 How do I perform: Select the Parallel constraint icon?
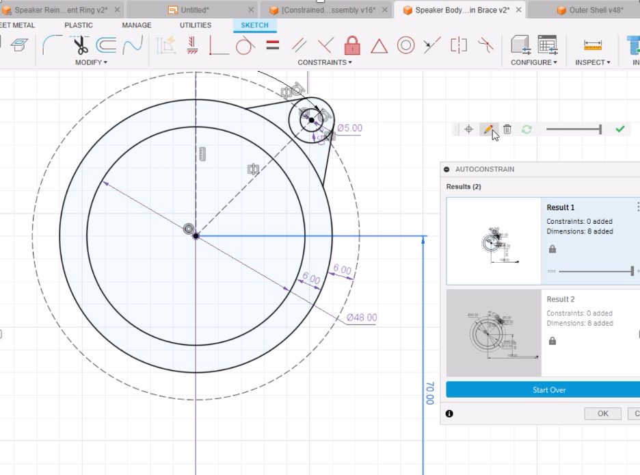point(299,46)
